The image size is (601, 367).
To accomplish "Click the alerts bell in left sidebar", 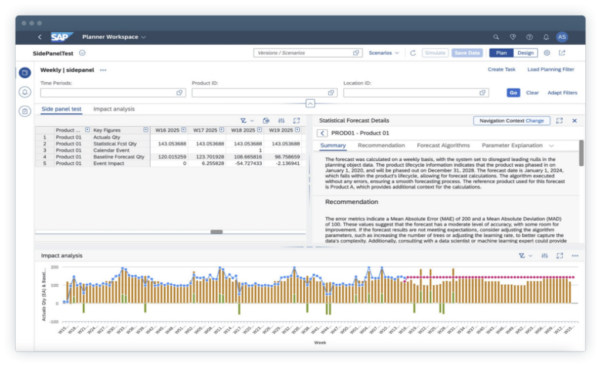I will (25, 92).
